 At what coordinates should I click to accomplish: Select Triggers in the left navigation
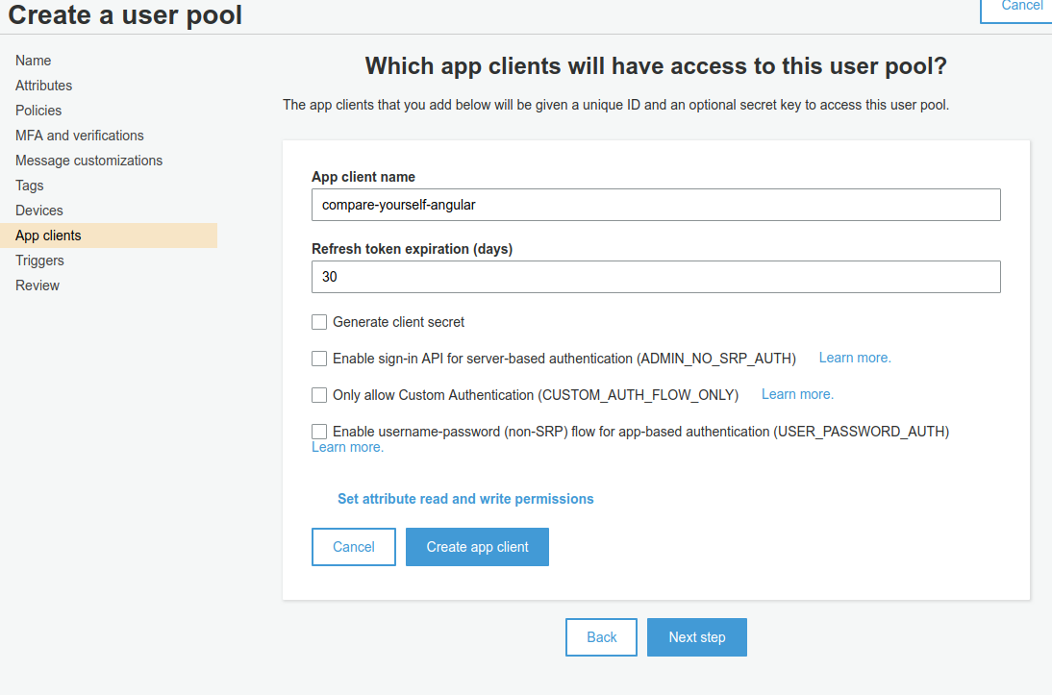coord(39,261)
